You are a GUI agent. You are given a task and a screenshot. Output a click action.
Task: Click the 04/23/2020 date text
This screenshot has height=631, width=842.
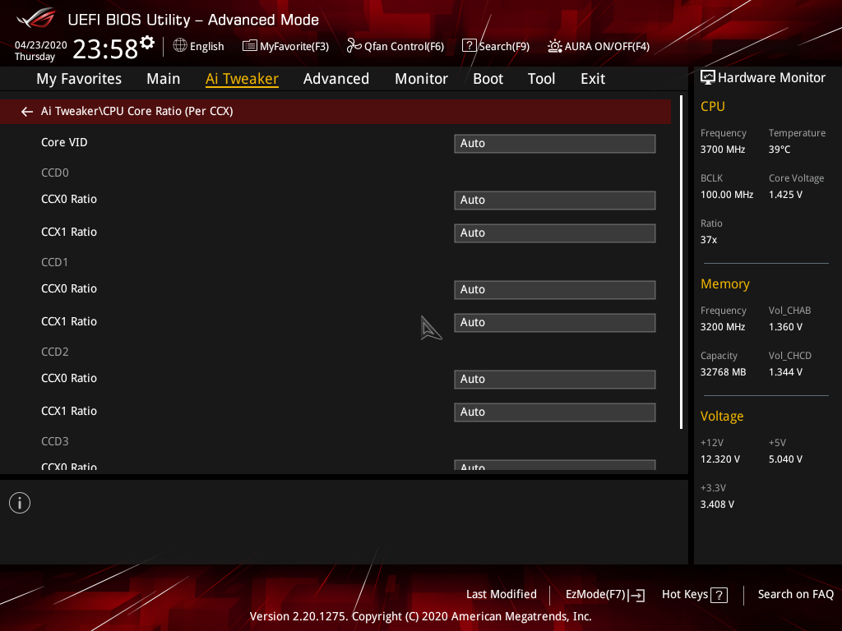tap(41, 45)
